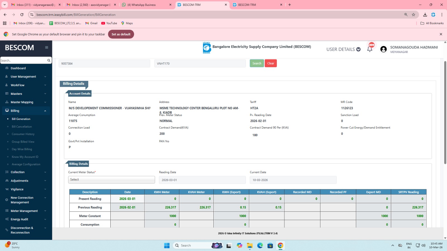Open Consumer History submenu item

click(23, 134)
